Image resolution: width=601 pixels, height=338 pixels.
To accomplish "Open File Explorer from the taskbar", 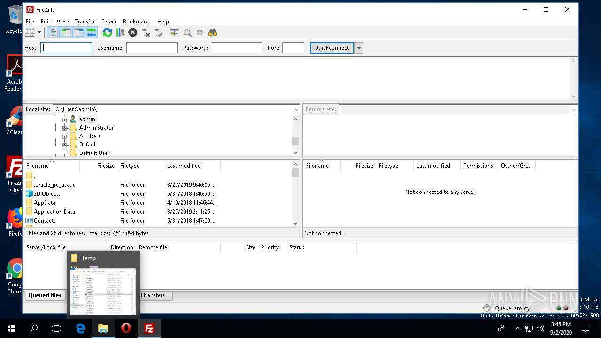I will 103,329.
